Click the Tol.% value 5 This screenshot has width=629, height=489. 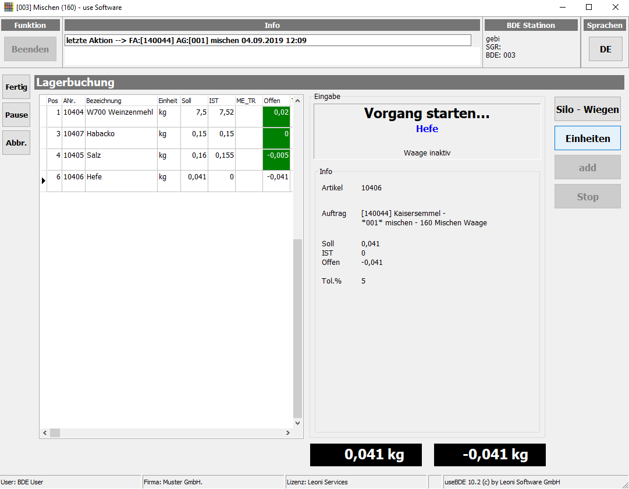tap(364, 281)
